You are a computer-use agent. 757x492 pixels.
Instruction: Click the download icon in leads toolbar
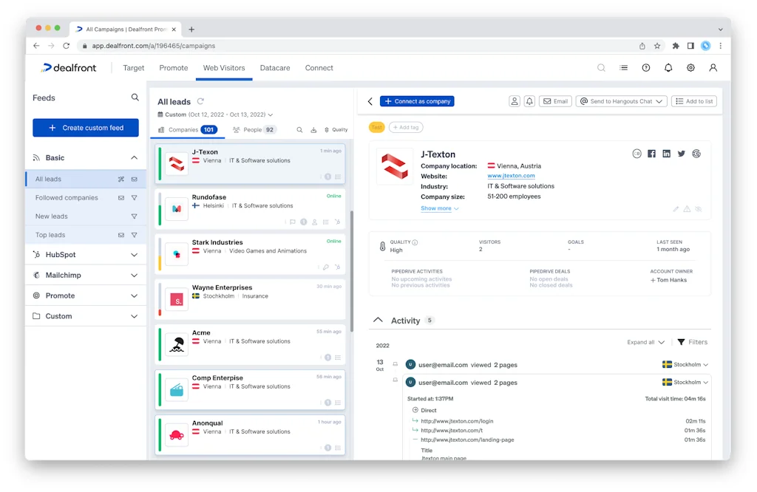tap(313, 130)
